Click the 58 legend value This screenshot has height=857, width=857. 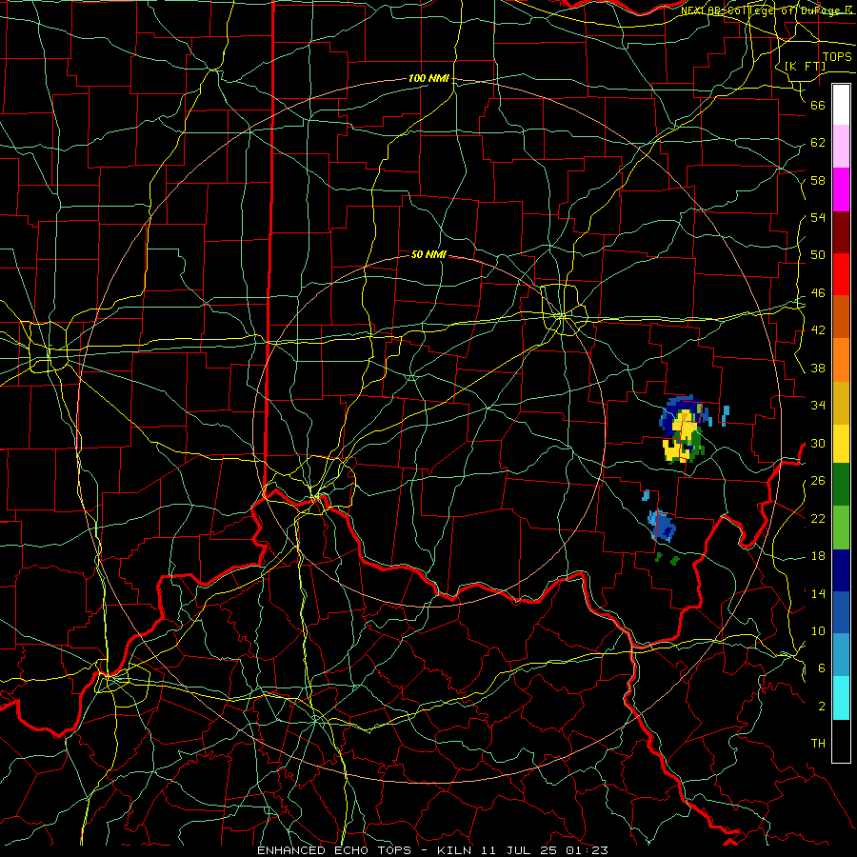click(x=818, y=180)
